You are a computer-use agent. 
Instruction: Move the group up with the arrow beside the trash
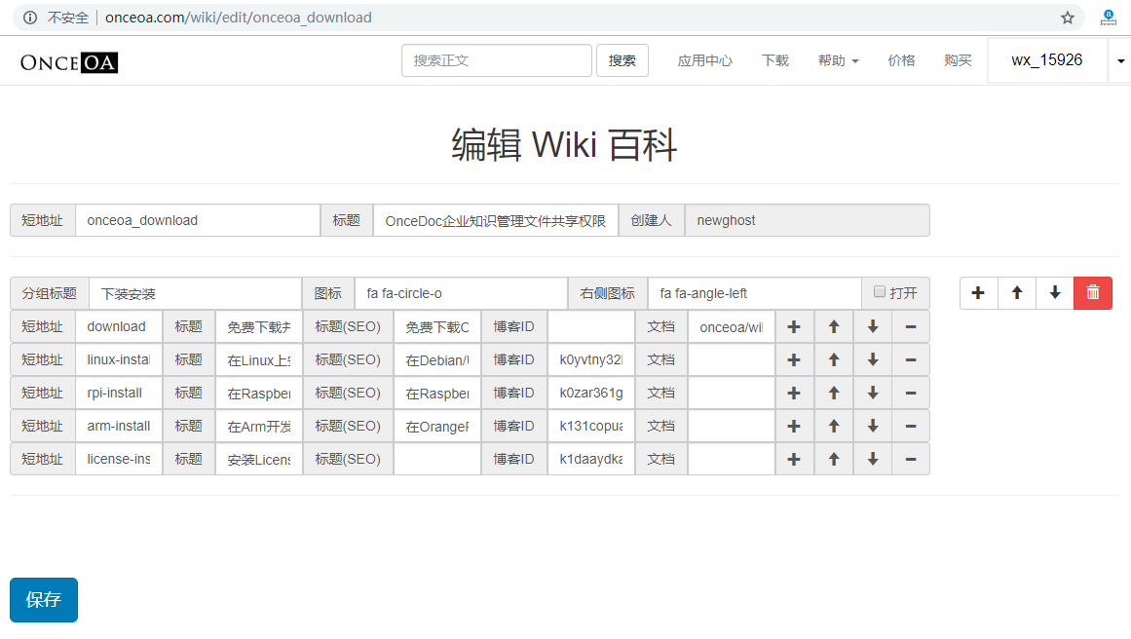tap(1017, 293)
